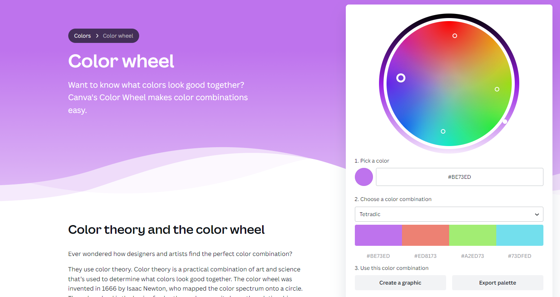Viewport: 560px width, 297px height.
Task: Click the picked color purple circle
Action: point(364,177)
